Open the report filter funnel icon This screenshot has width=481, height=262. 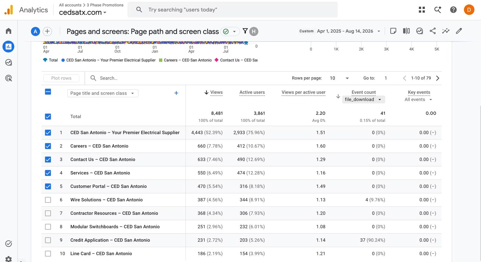coord(245,31)
